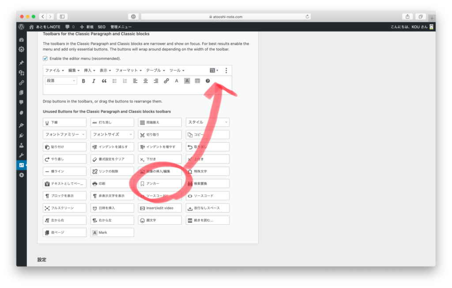Expand the フォントファミリー dropdown
452x288 pixels.
[x=64, y=134]
